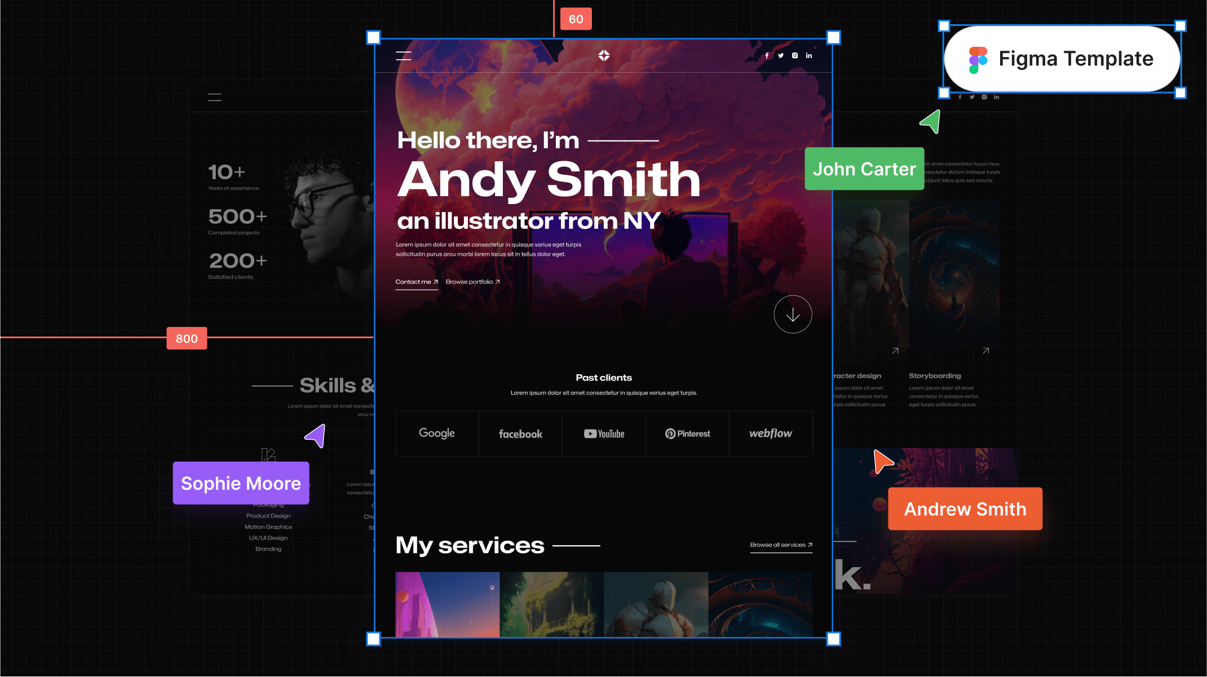Select the green John Carter cursor tag

[865, 169]
